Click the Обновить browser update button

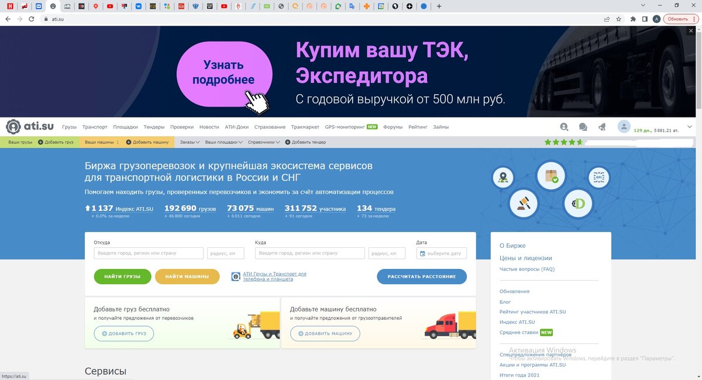coord(680,19)
